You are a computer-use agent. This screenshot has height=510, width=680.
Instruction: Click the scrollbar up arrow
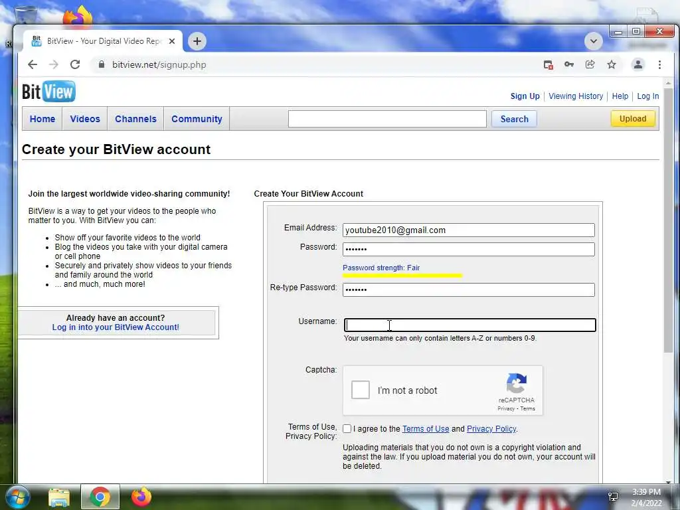(x=668, y=82)
